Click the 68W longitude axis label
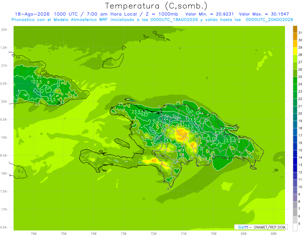 273,234
